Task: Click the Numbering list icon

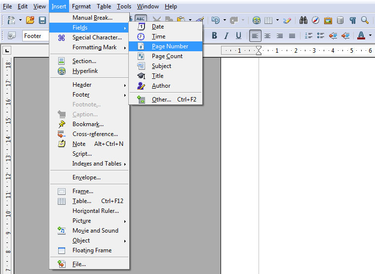Action: (309, 35)
